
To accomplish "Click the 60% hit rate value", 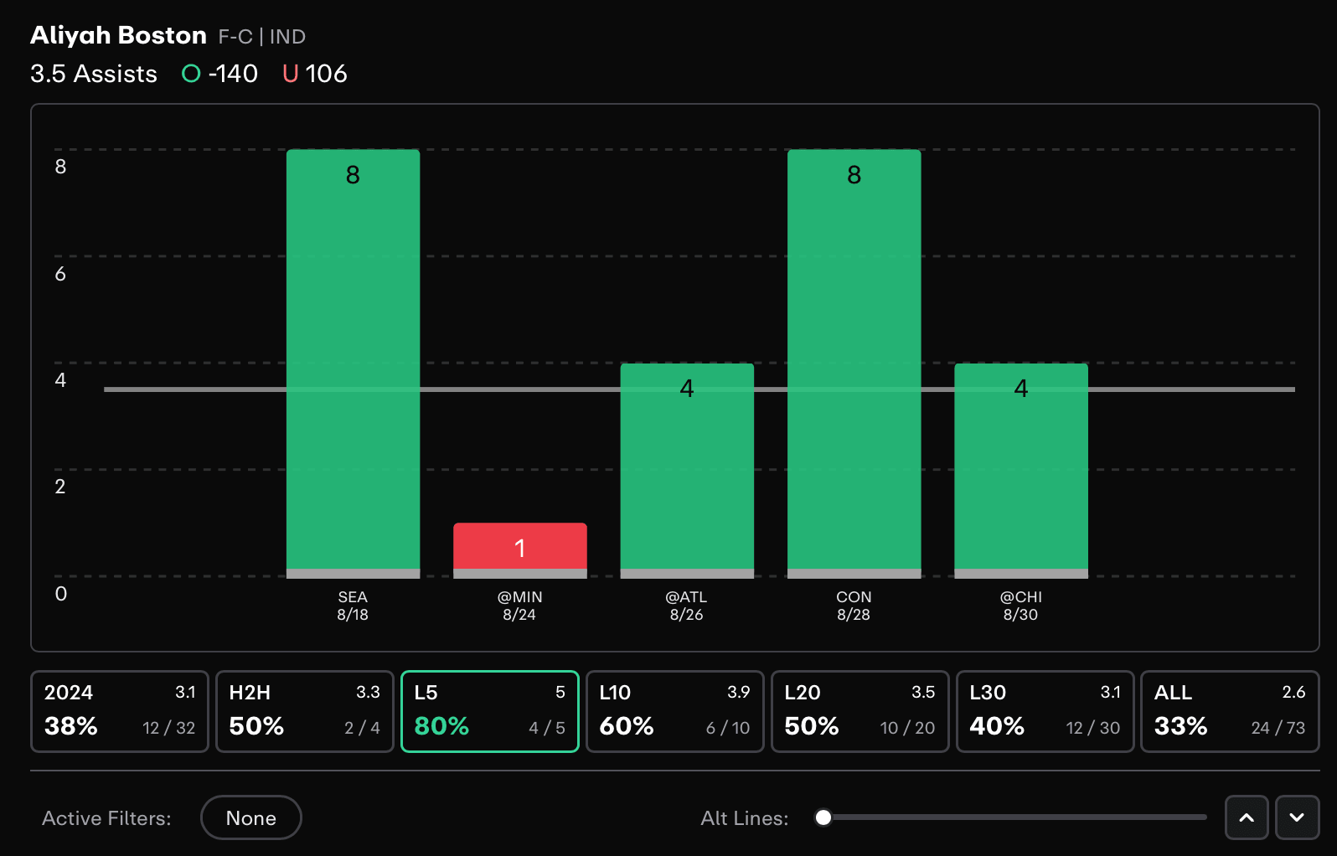I will pos(627,726).
